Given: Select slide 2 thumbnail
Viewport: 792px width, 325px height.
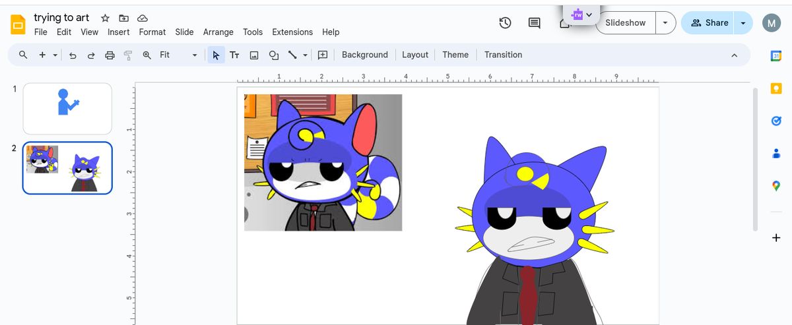Looking at the screenshot, I should [x=67, y=168].
